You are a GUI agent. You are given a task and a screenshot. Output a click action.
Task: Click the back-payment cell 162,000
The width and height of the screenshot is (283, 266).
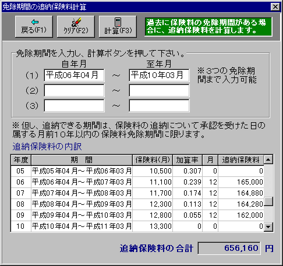click(241, 215)
